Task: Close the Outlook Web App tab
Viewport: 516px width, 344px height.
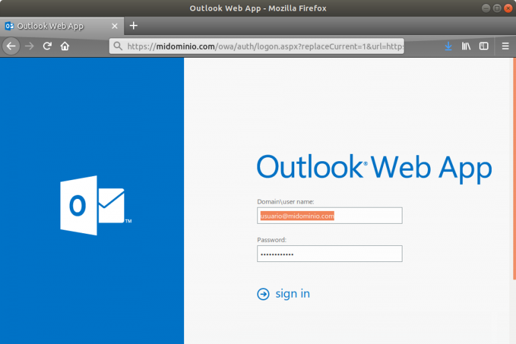Action: (114, 26)
